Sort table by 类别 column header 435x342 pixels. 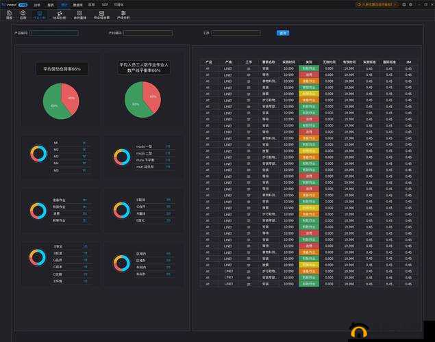coord(309,62)
